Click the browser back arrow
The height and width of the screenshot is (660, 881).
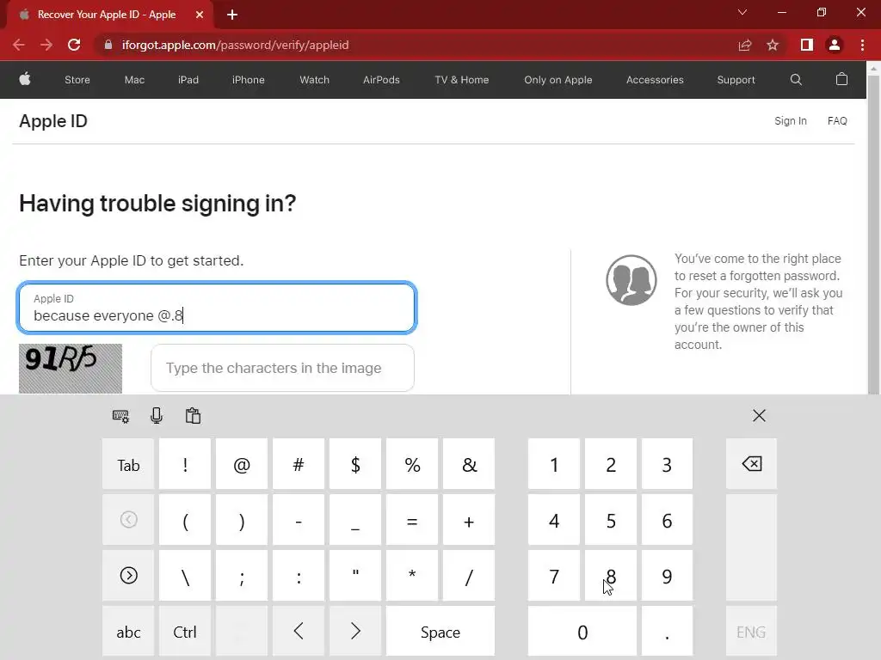(x=19, y=45)
